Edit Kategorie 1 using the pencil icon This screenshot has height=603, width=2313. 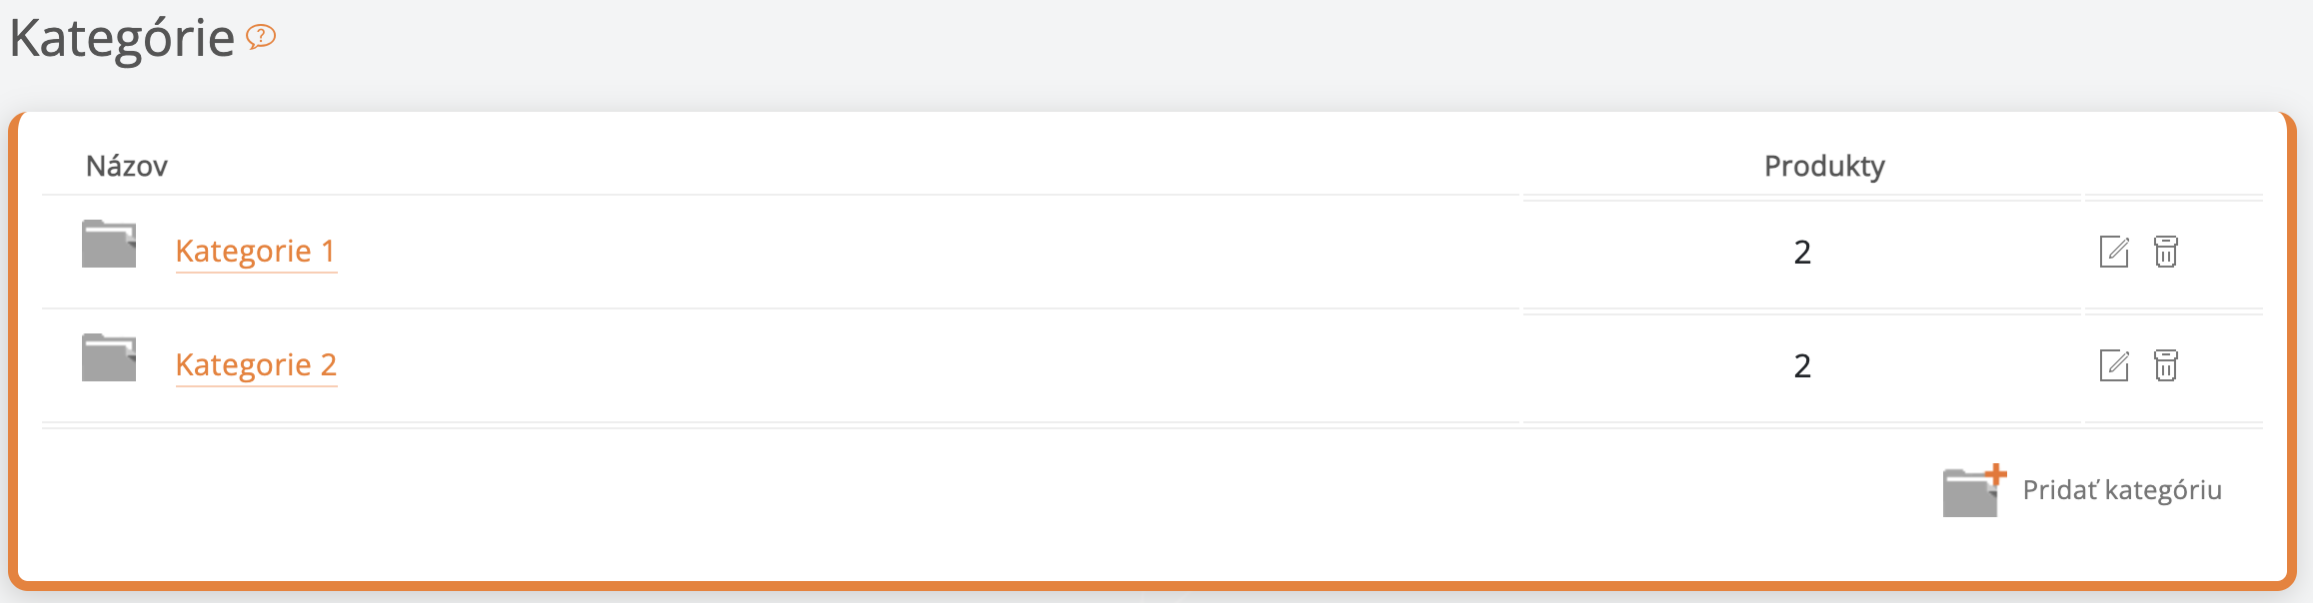(2113, 252)
